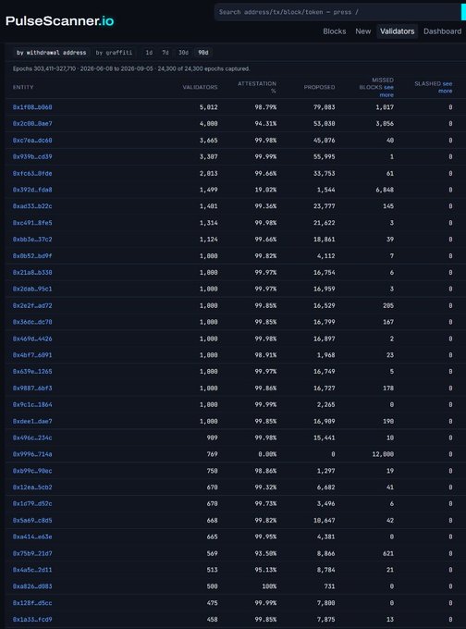Focus the address/tx/block/token search field

[337, 12]
